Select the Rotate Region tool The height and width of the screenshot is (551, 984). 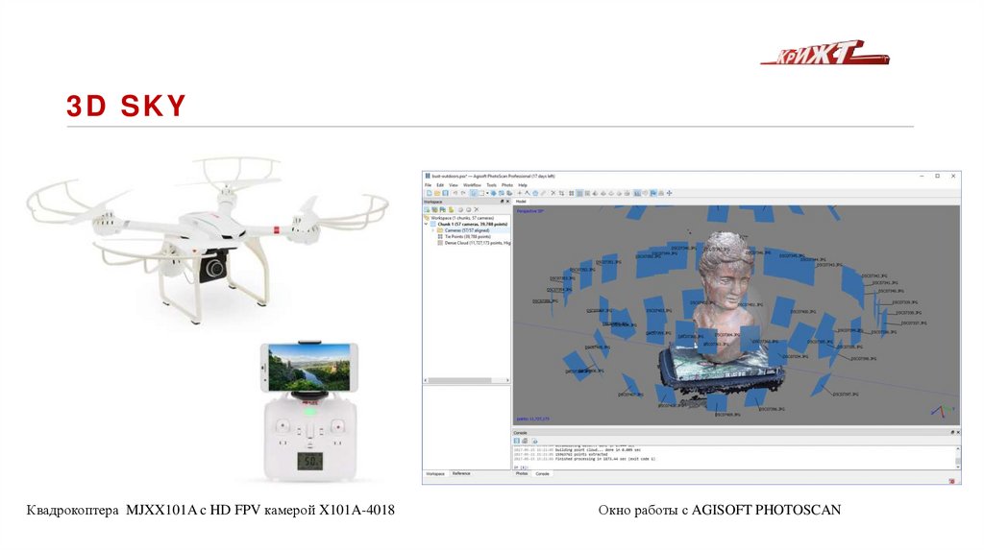coord(509,193)
